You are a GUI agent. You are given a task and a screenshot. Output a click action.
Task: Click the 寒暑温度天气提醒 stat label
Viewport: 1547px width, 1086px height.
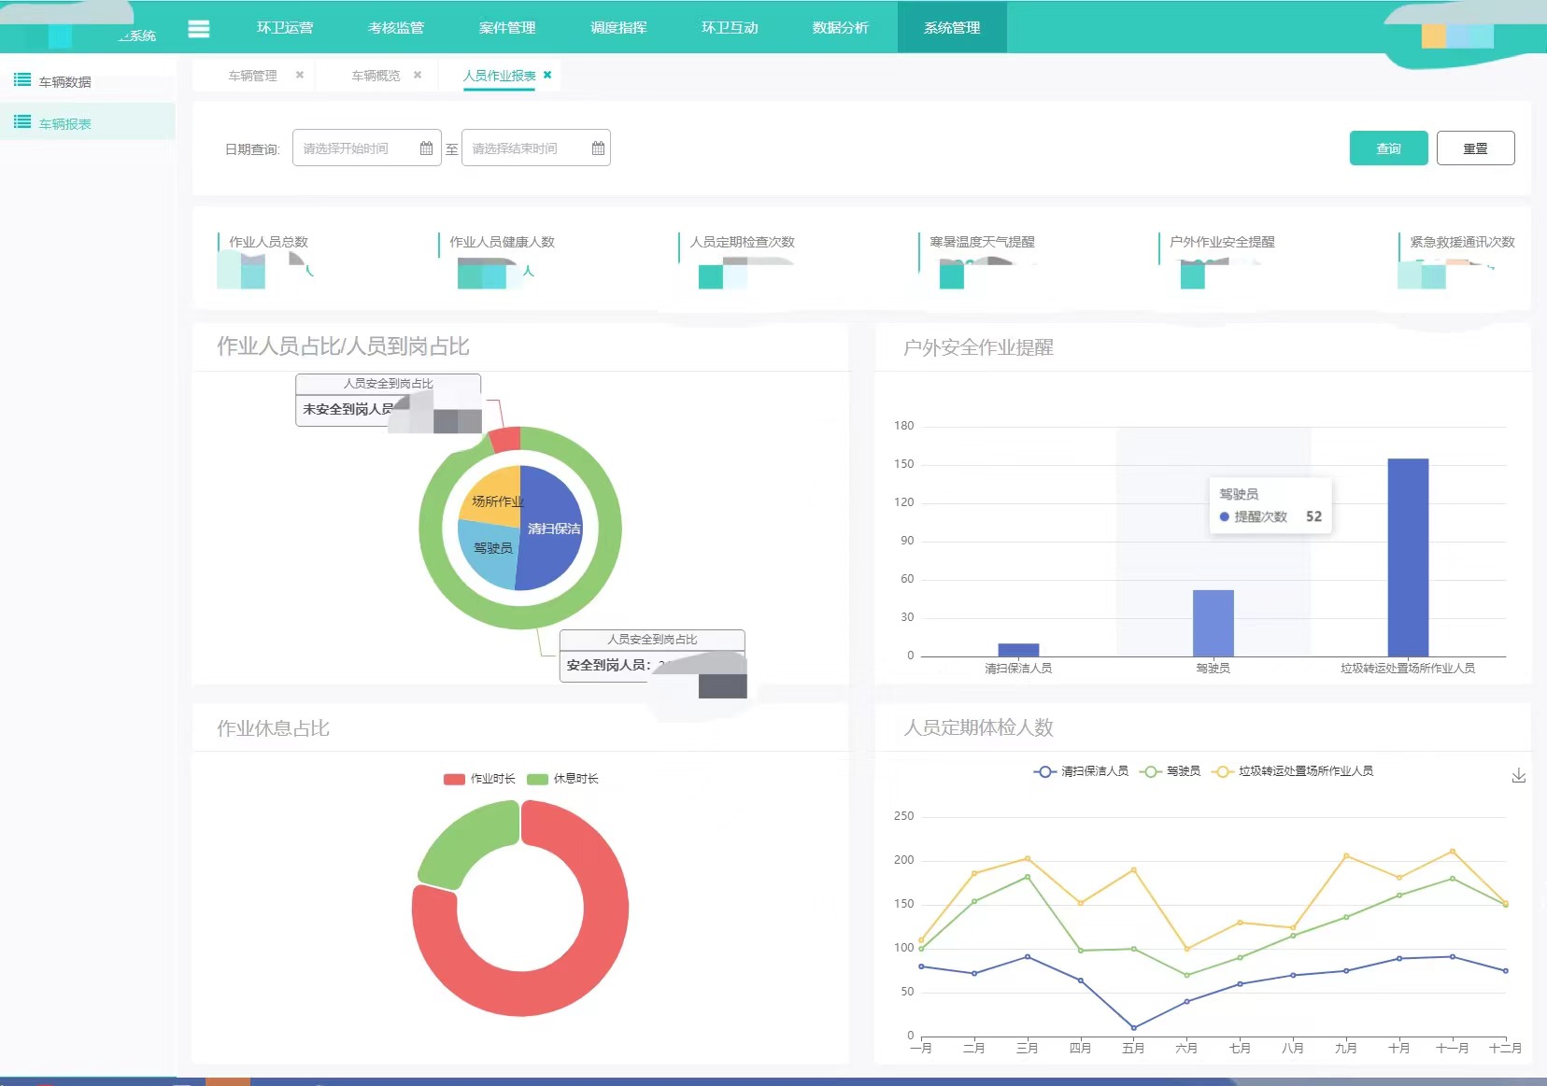(x=982, y=242)
